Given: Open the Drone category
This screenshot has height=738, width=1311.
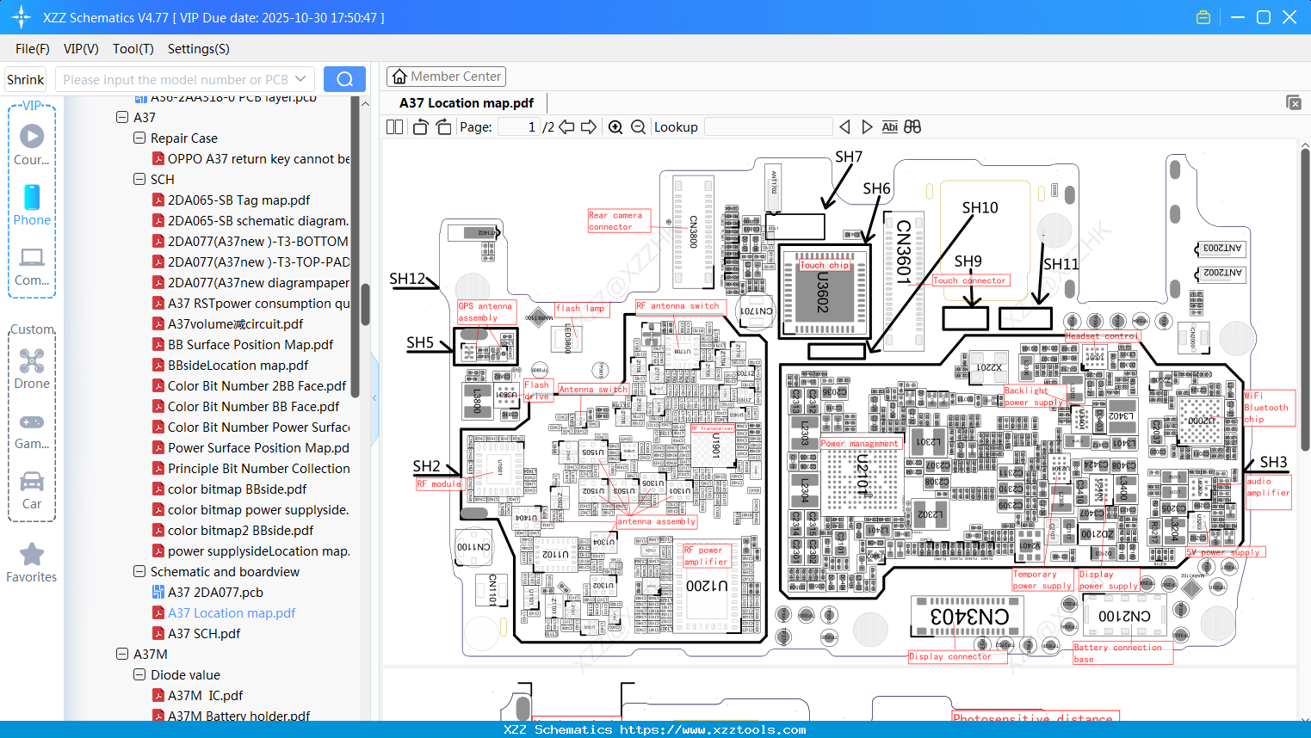Looking at the screenshot, I should (32, 368).
